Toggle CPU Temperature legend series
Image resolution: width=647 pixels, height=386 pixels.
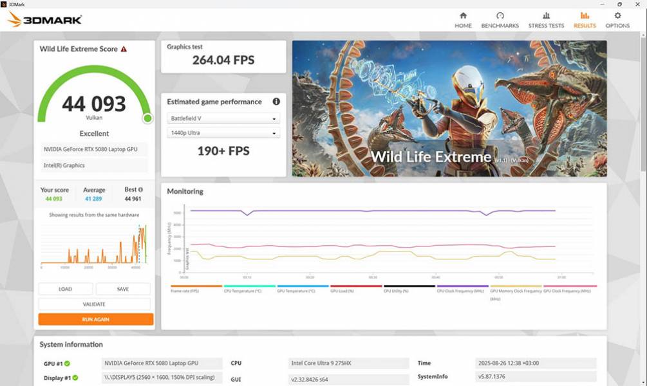pyautogui.click(x=249, y=291)
